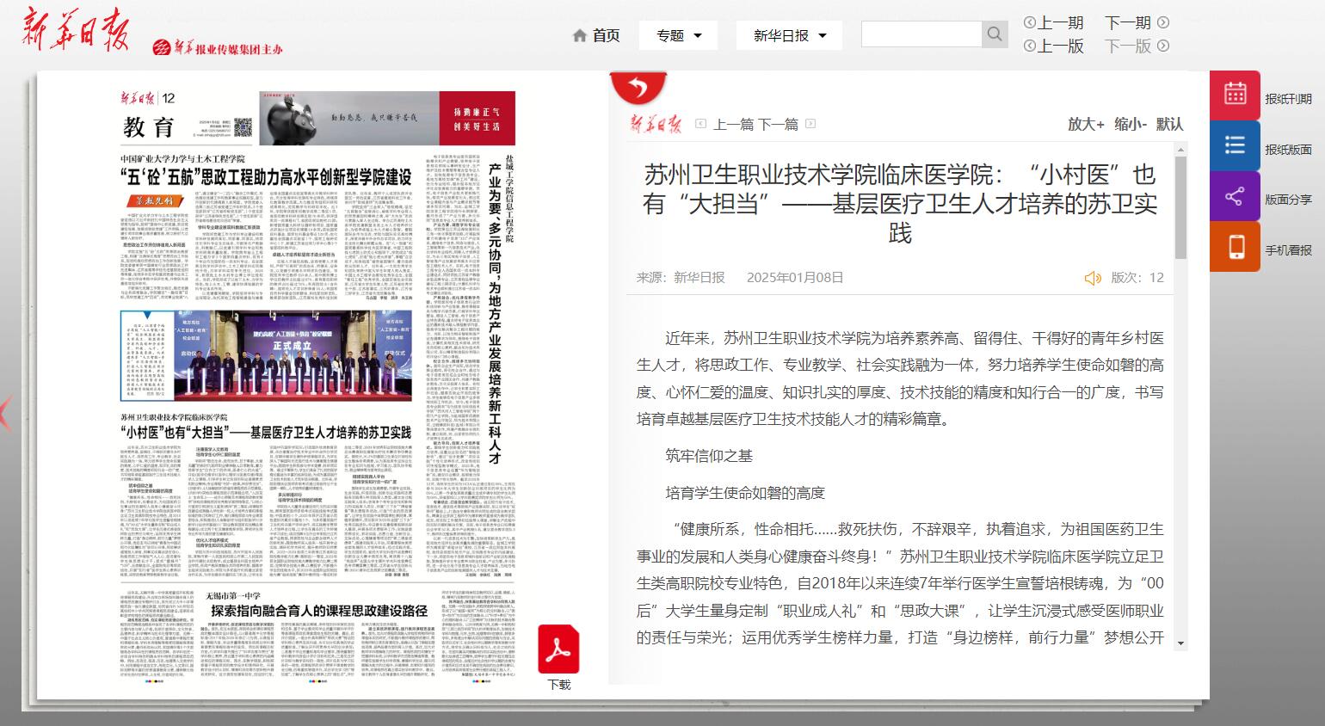Click the 新华报业传媒集团主办 logo
1325x726 pixels.
pos(218,48)
